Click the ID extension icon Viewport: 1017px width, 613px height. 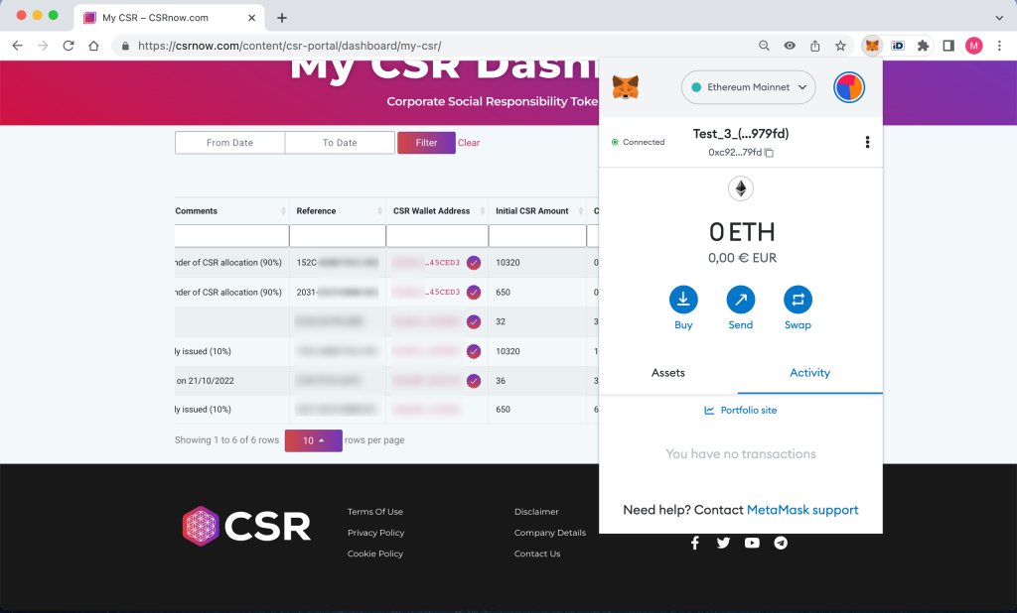click(898, 46)
